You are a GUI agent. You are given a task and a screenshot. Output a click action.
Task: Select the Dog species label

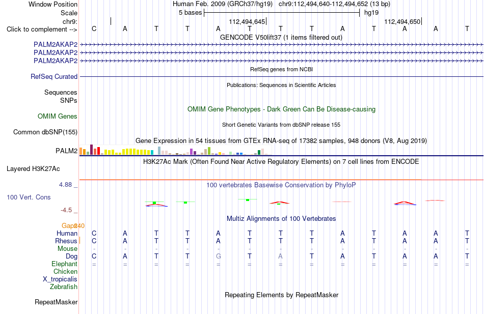click(71, 256)
